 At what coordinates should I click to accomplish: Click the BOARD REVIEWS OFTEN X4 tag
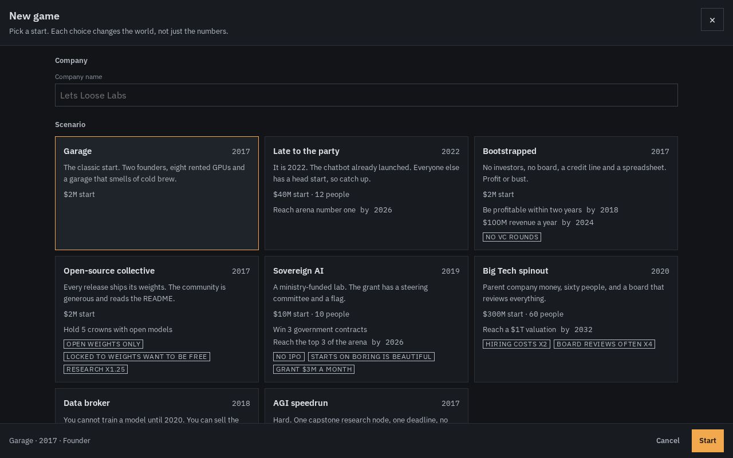point(604,344)
